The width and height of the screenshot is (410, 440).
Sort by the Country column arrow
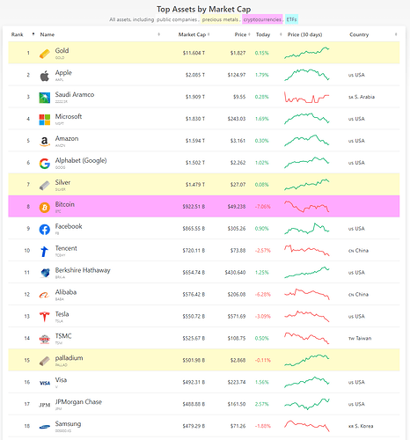pos(396,34)
